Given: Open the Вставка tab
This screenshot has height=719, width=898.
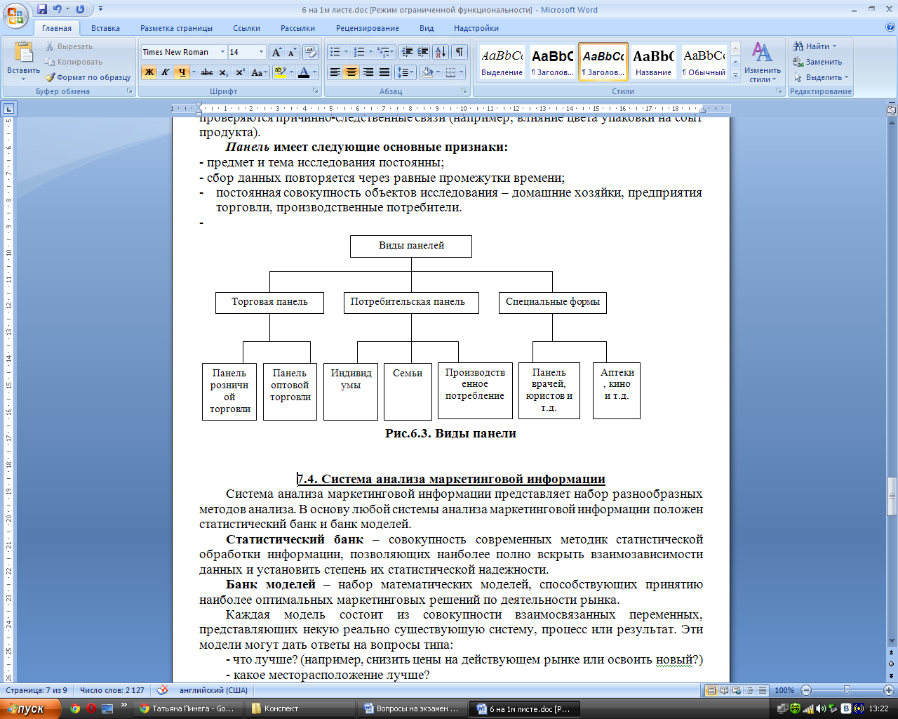Looking at the screenshot, I should [x=105, y=28].
